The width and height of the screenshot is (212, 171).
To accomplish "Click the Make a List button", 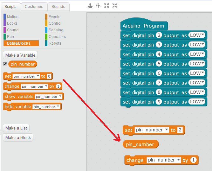I will (x=16, y=128).
